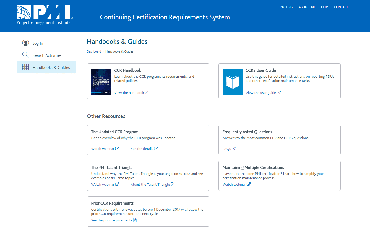Watch webinar for Maintaining Multiple Certifications

pos(234,184)
